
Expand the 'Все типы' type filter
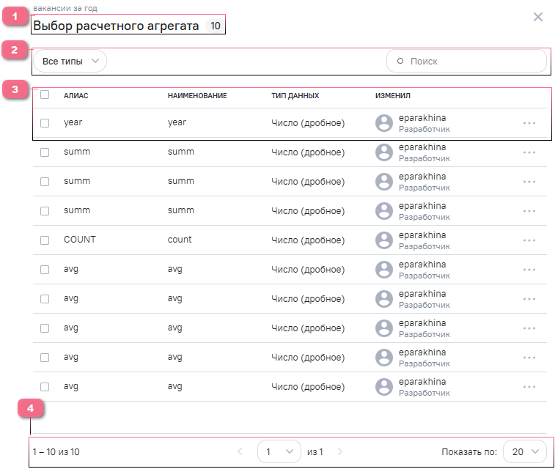tap(70, 62)
